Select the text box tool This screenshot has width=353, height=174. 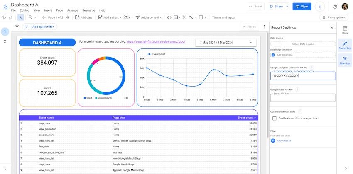(184, 17)
